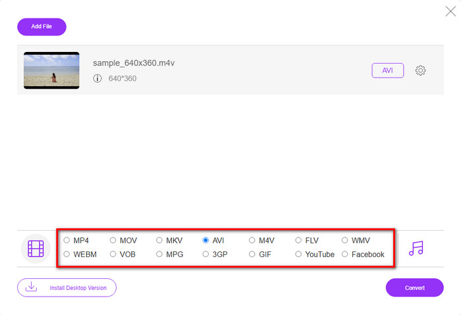
Task: Click the file name sample_640x360.m4v
Action: [x=134, y=63]
